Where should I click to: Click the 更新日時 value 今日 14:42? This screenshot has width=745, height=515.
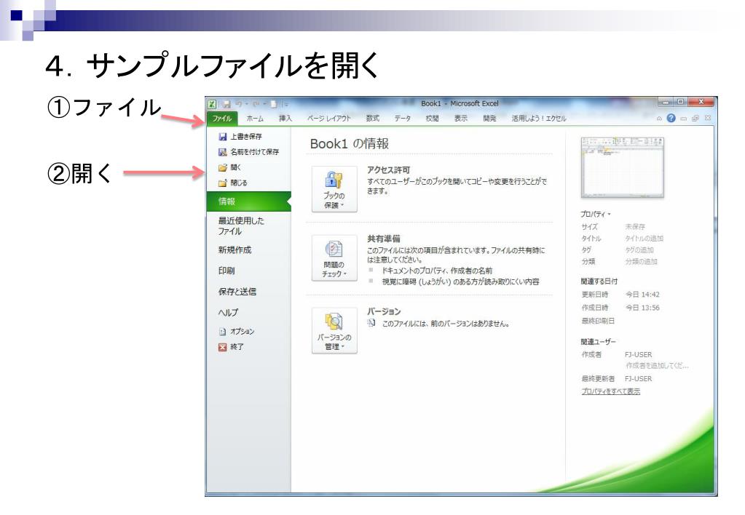(x=642, y=295)
